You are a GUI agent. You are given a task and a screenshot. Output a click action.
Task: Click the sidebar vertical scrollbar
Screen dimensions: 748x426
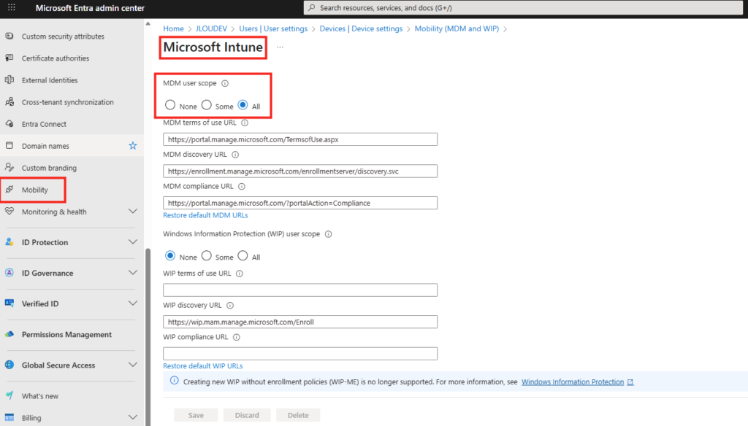coord(148,328)
